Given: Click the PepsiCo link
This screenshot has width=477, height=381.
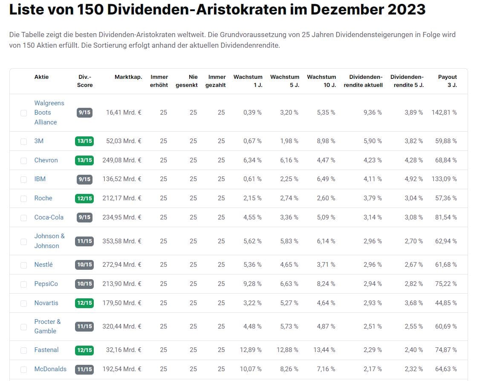Looking at the screenshot, I should pos(46,284).
